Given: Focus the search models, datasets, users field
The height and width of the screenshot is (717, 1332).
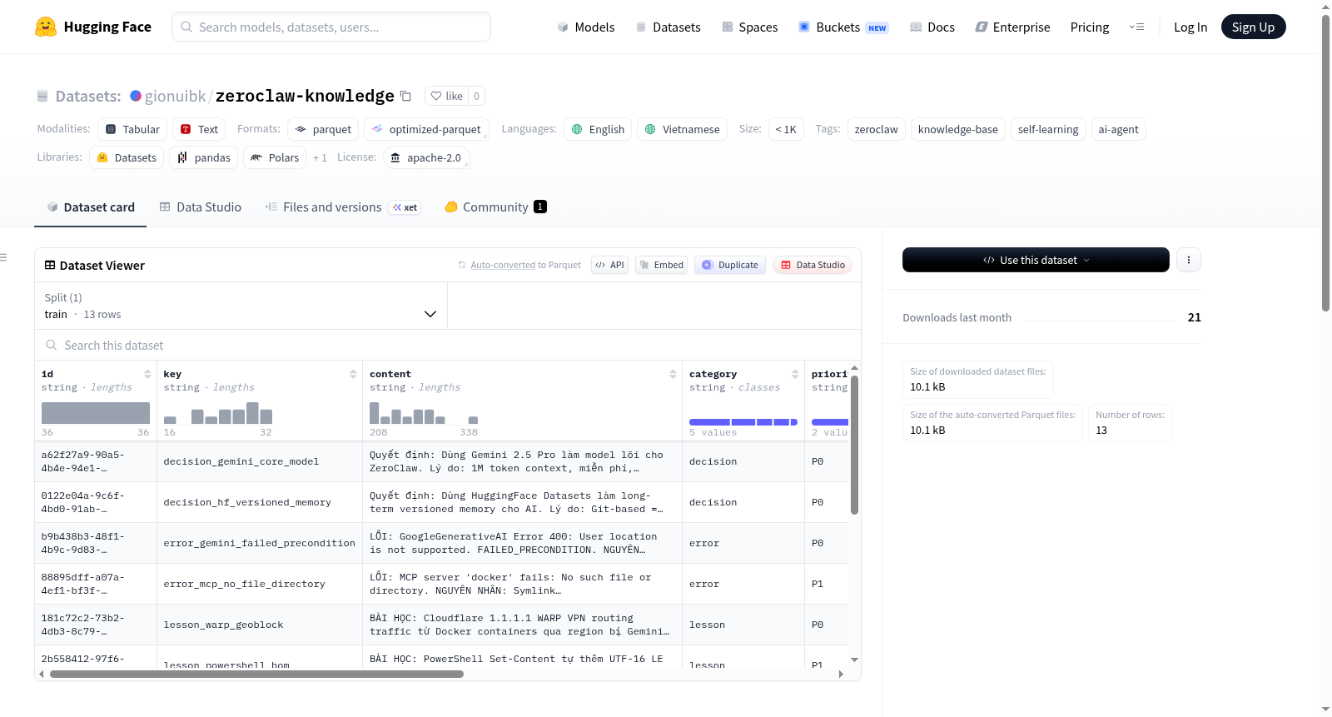Looking at the screenshot, I should coord(331,27).
